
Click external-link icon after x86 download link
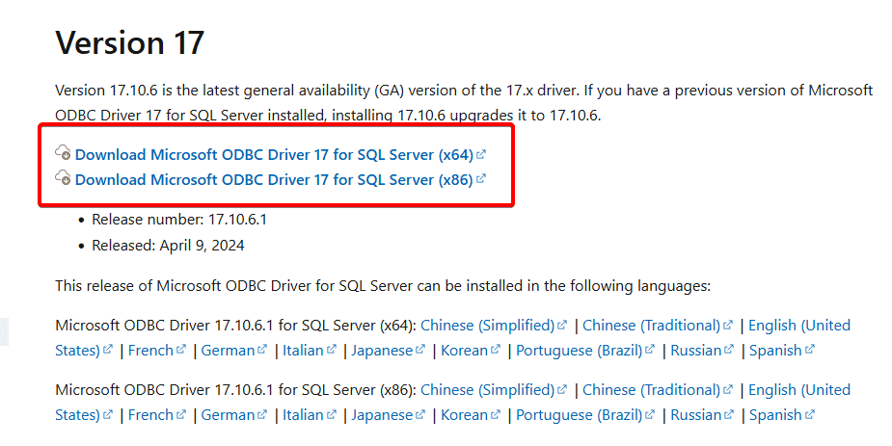(481, 179)
